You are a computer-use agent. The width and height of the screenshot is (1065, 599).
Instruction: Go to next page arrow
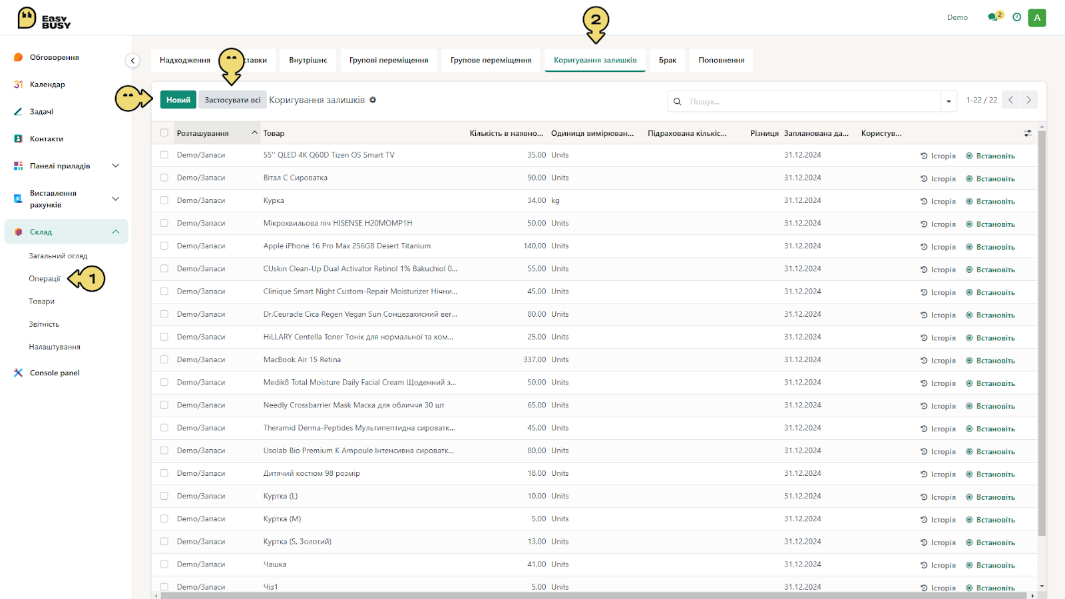tap(1028, 100)
